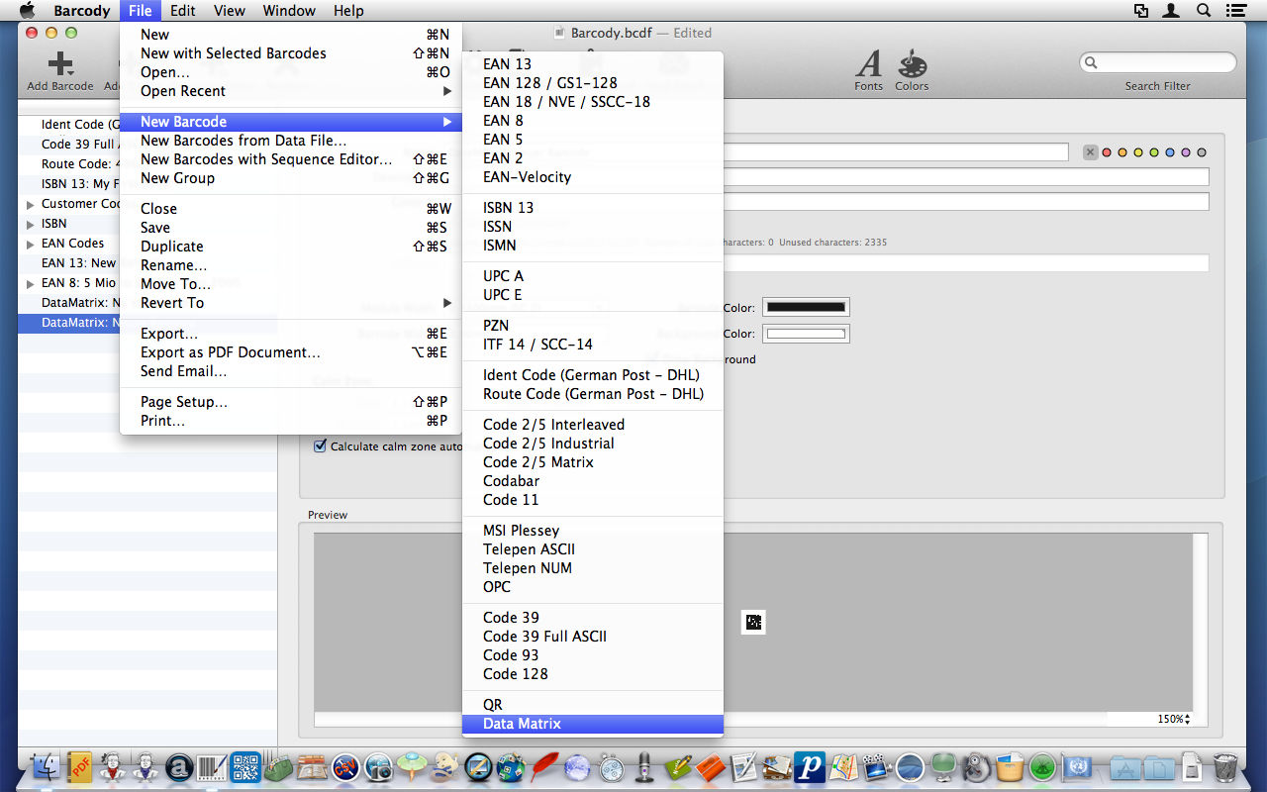
Task: Choose New Group in File menu
Action: [x=290, y=178]
